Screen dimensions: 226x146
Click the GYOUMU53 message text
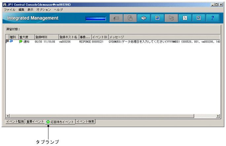(164, 42)
